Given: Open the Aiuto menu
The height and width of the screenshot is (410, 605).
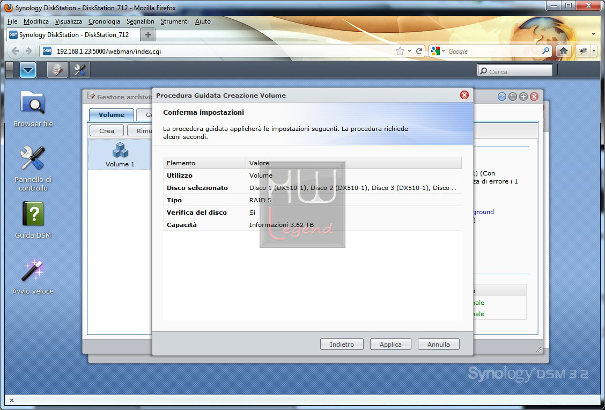Looking at the screenshot, I should pos(203,21).
